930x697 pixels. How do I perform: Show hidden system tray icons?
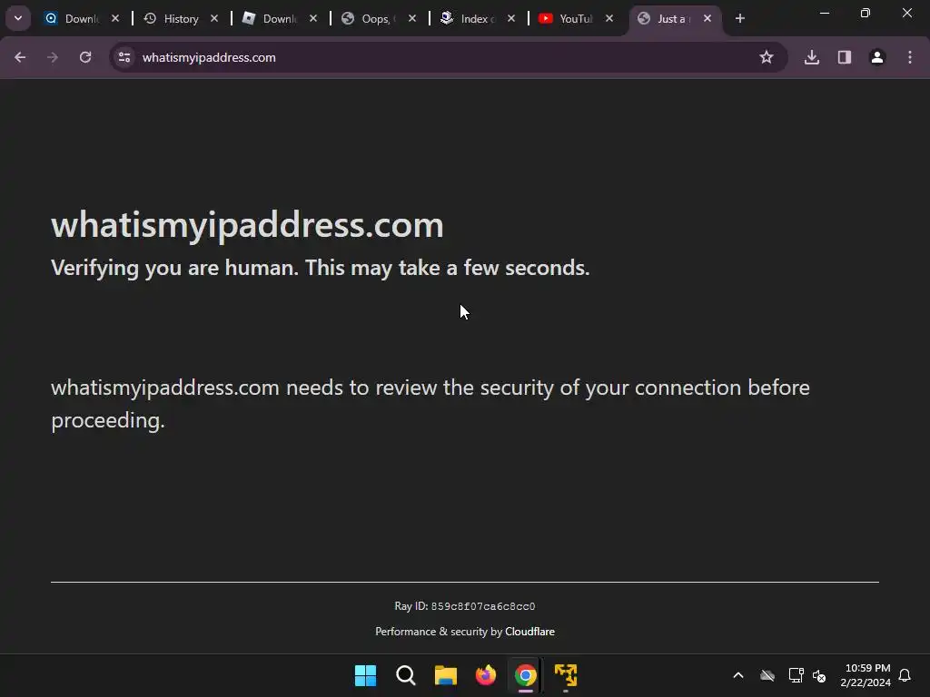738,675
